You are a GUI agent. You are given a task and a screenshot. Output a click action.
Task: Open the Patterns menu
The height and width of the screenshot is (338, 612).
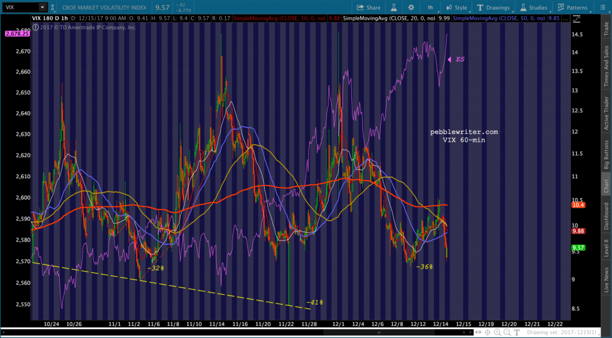(572, 7)
